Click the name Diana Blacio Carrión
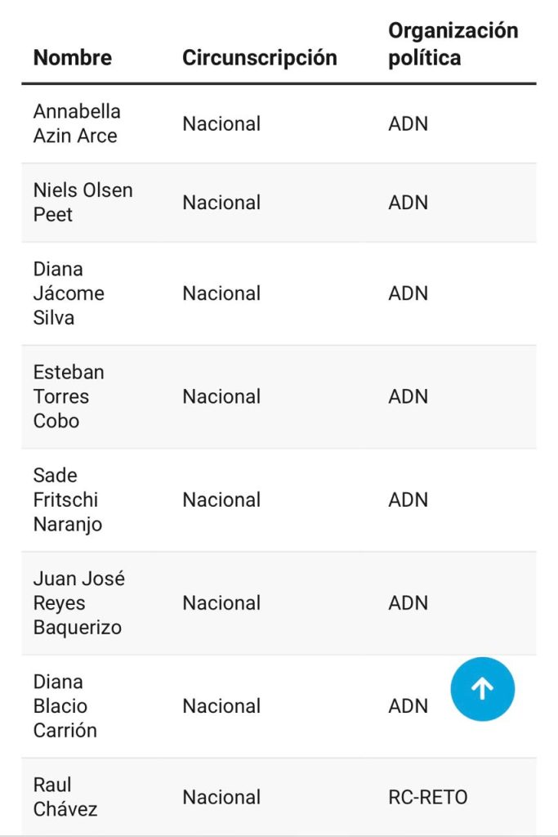 pos(65,705)
